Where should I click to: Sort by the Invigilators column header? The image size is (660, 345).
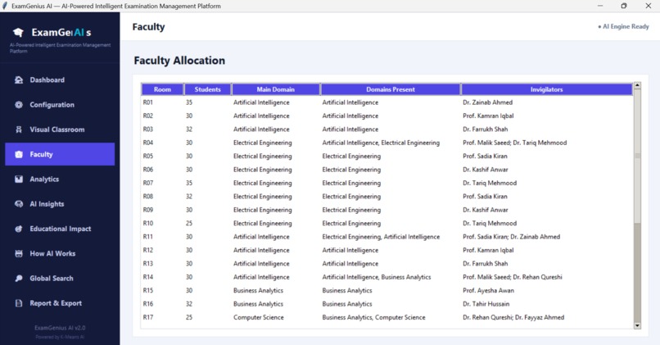[546, 89]
